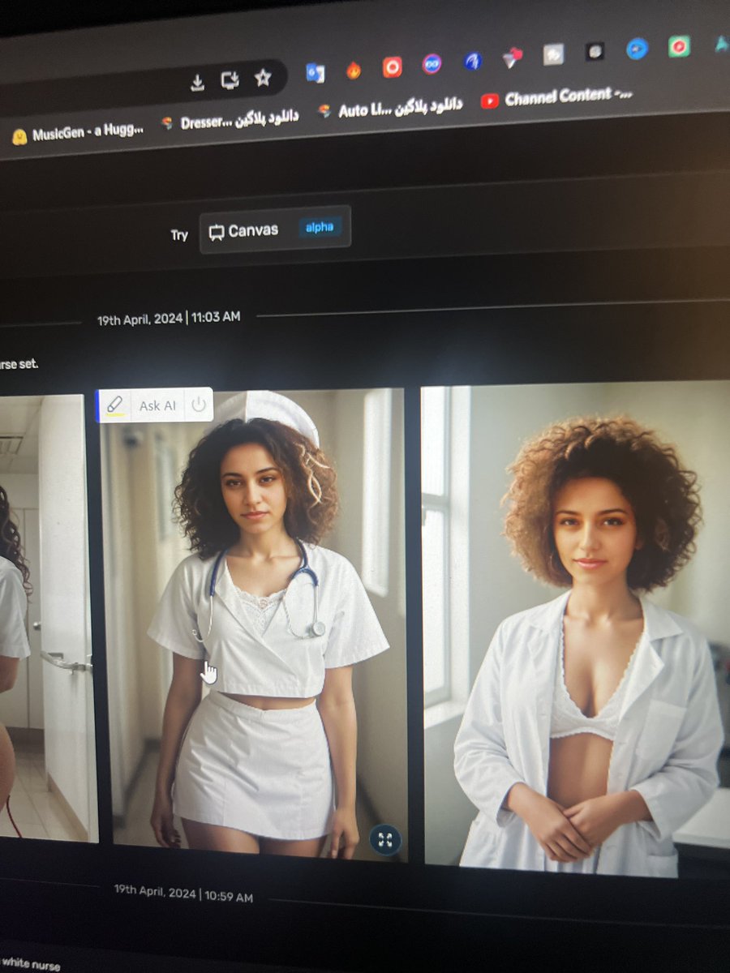Click the pencil edit icon on the image toolbar
The height and width of the screenshot is (973, 730).
pyautogui.click(x=115, y=404)
